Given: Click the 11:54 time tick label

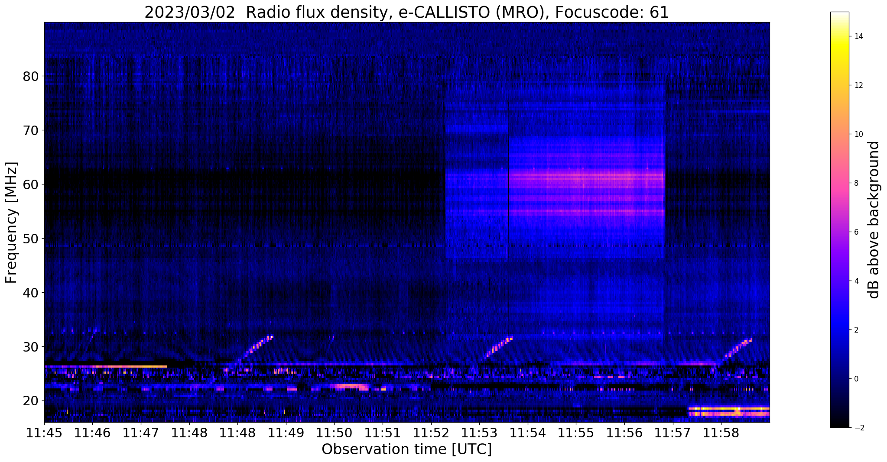Looking at the screenshot, I should click(527, 433).
